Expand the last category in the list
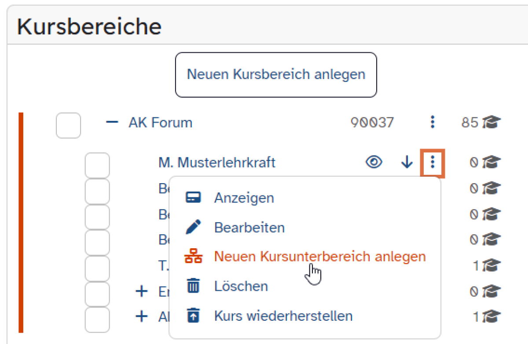Screen dimensions: 528x344 click(x=141, y=316)
